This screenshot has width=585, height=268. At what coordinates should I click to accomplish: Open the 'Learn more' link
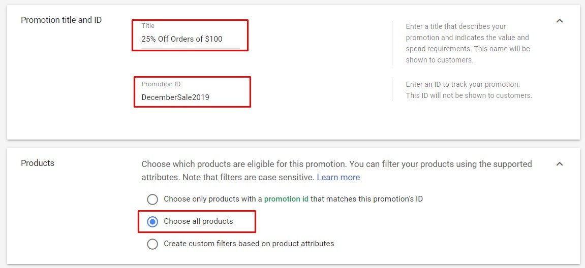click(x=338, y=178)
